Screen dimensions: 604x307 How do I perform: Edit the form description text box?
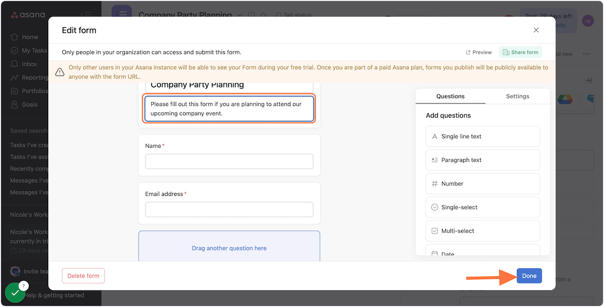229,109
